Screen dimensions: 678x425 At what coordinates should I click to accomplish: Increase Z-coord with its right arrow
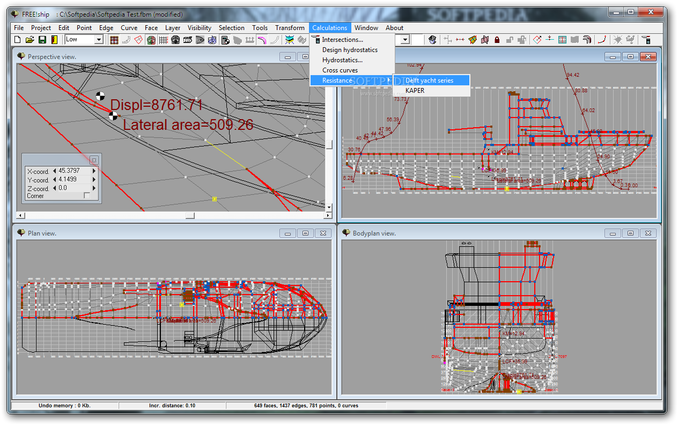click(x=94, y=188)
